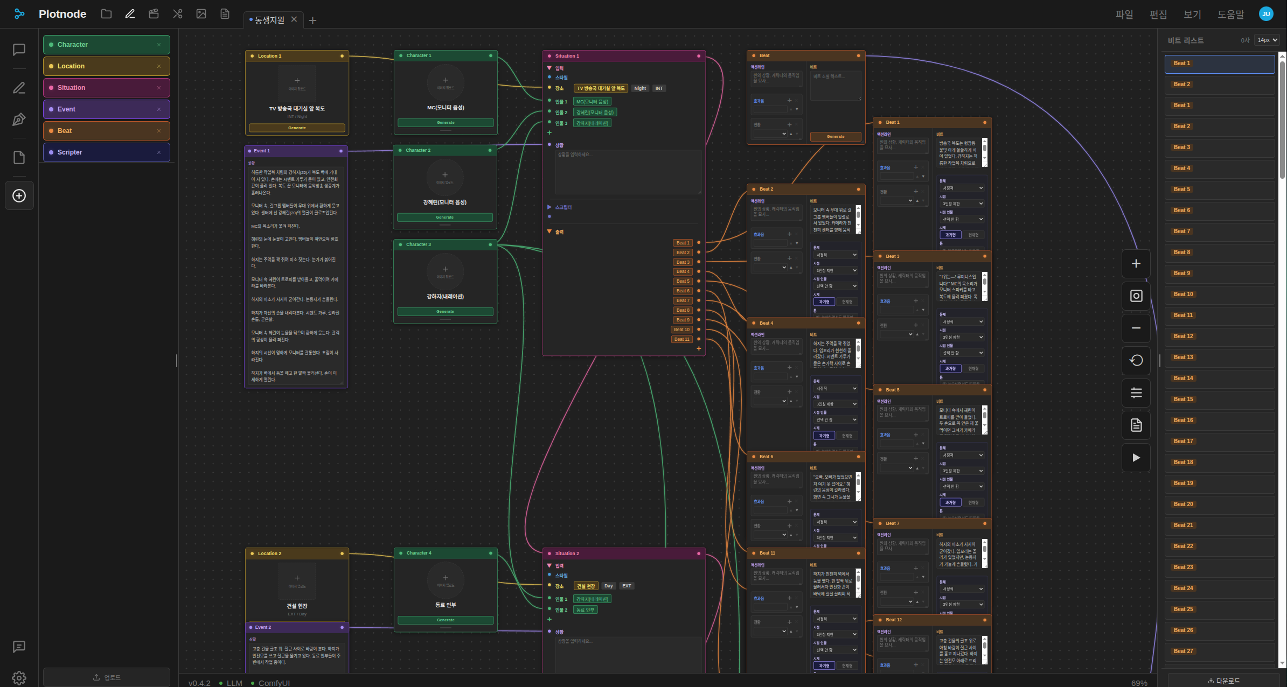The image size is (1287, 687).
Task: Select 과거형 tense in Beat 3 node
Action: (950, 369)
